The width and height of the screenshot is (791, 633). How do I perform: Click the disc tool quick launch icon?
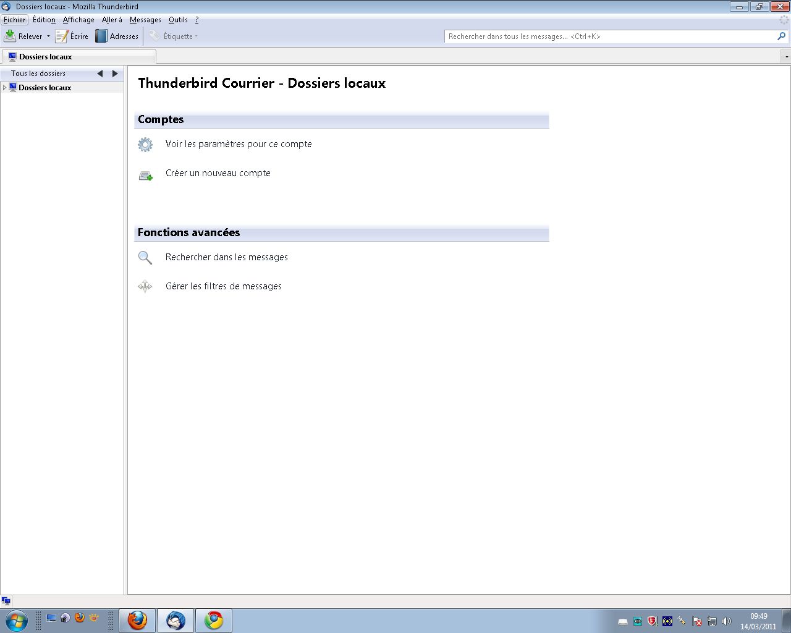tap(66, 618)
